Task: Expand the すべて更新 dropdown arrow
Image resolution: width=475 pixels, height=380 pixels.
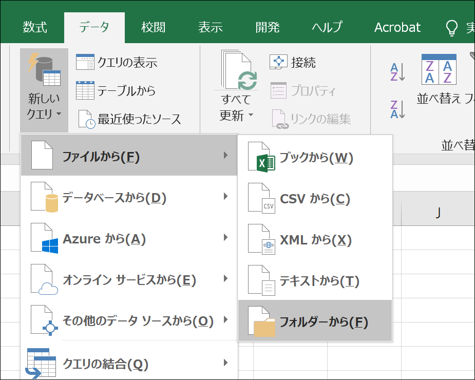Action: click(251, 115)
